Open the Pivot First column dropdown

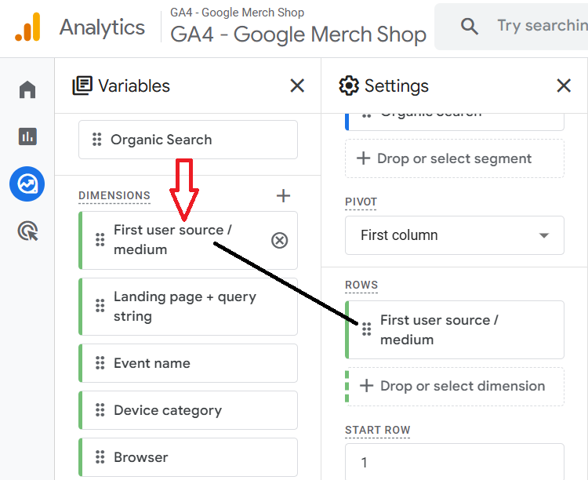tap(455, 235)
